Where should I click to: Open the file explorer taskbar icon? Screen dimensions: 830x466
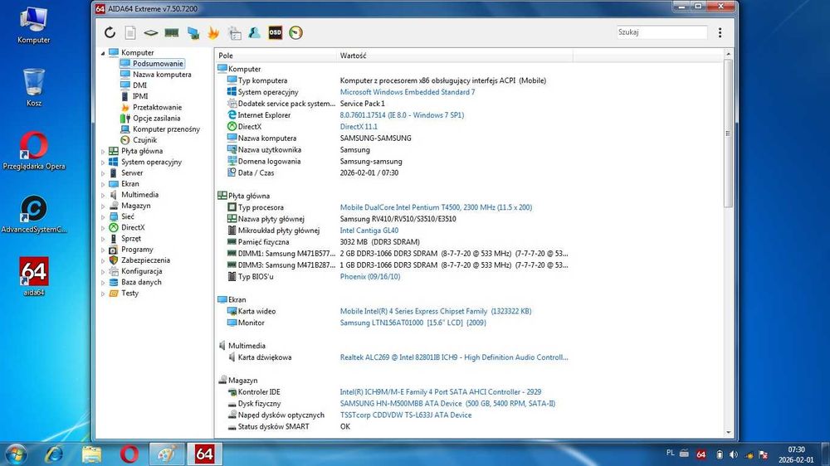point(91,454)
